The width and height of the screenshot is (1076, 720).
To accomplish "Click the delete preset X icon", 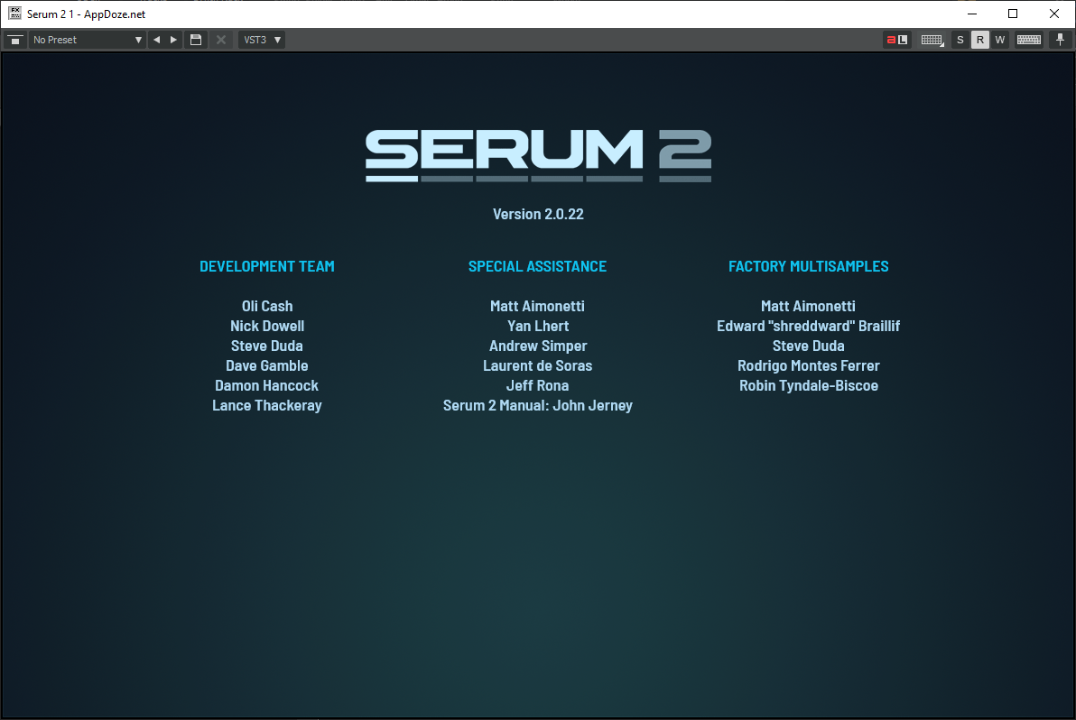I will tap(221, 40).
